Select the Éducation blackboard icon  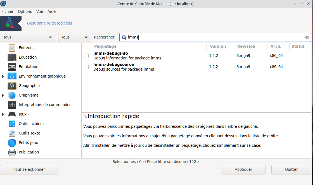(x=12, y=57)
